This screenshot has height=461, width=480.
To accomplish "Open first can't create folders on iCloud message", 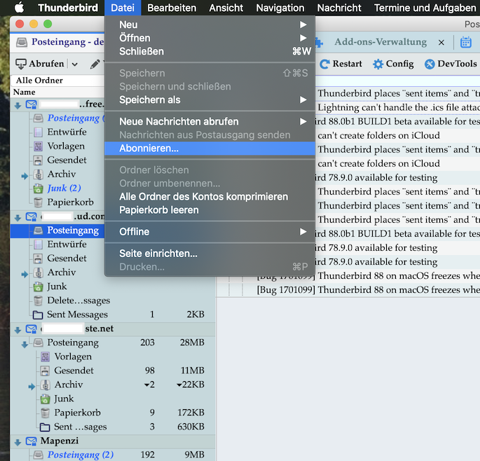I will (x=378, y=135).
